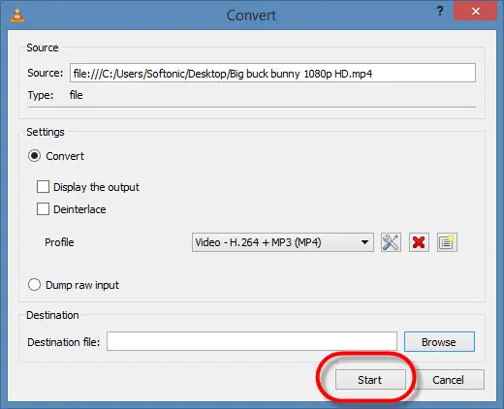Create a new profile icon
This screenshot has width=504, height=409.
(x=447, y=242)
